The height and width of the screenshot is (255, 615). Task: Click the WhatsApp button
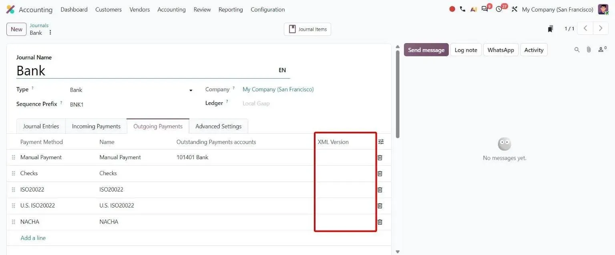pyautogui.click(x=501, y=50)
